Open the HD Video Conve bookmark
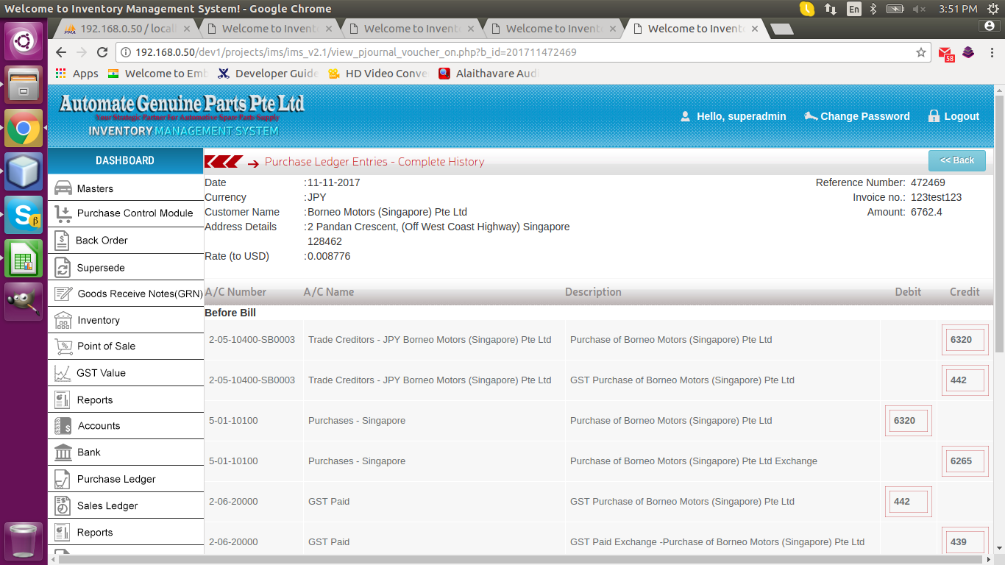 (378, 74)
